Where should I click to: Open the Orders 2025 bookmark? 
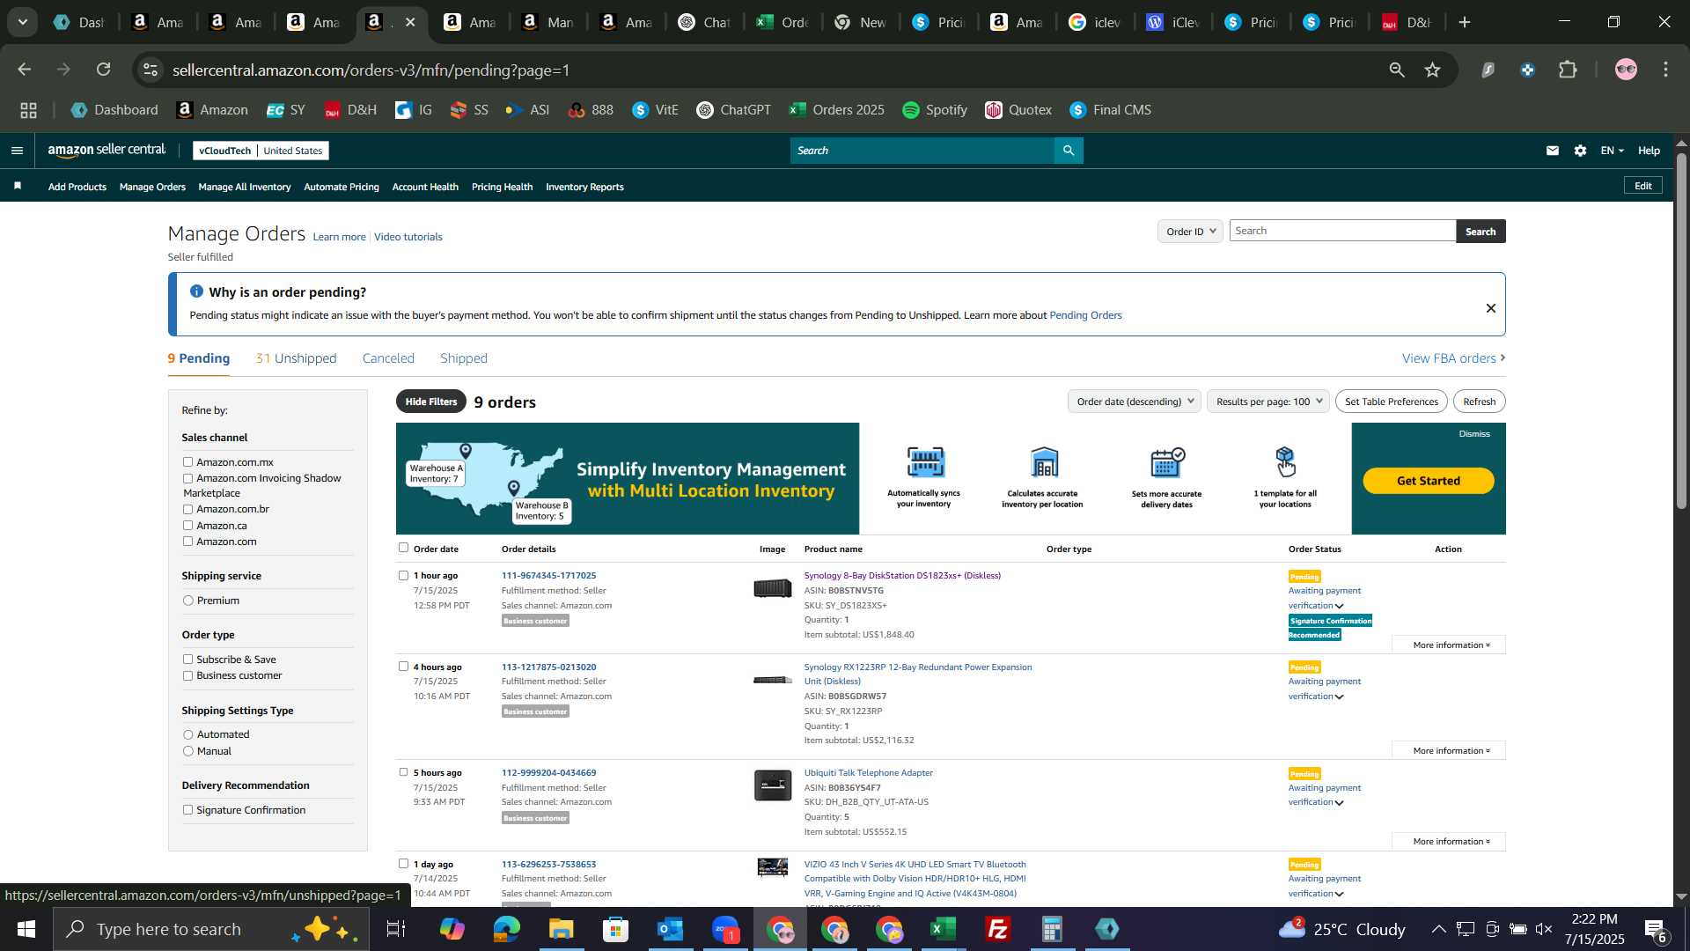(x=837, y=110)
